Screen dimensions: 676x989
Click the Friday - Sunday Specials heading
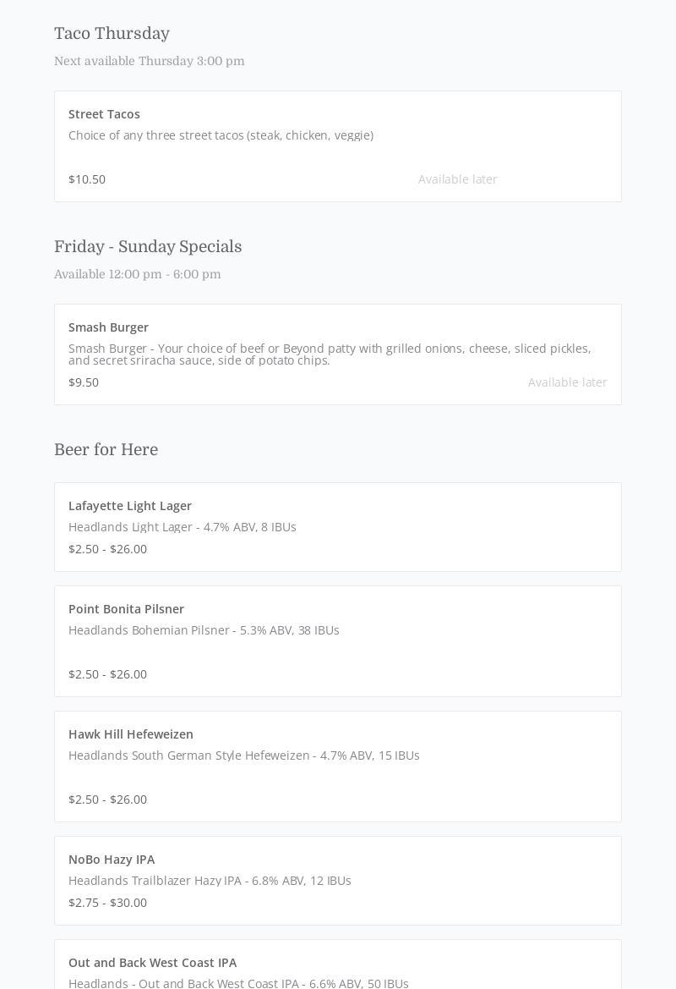click(x=148, y=247)
